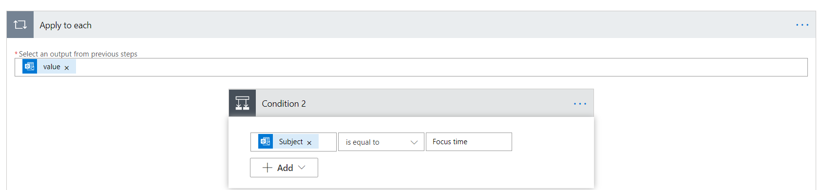822x190 pixels.
Task: Click in the Focus time value field
Action: coord(469,142)
